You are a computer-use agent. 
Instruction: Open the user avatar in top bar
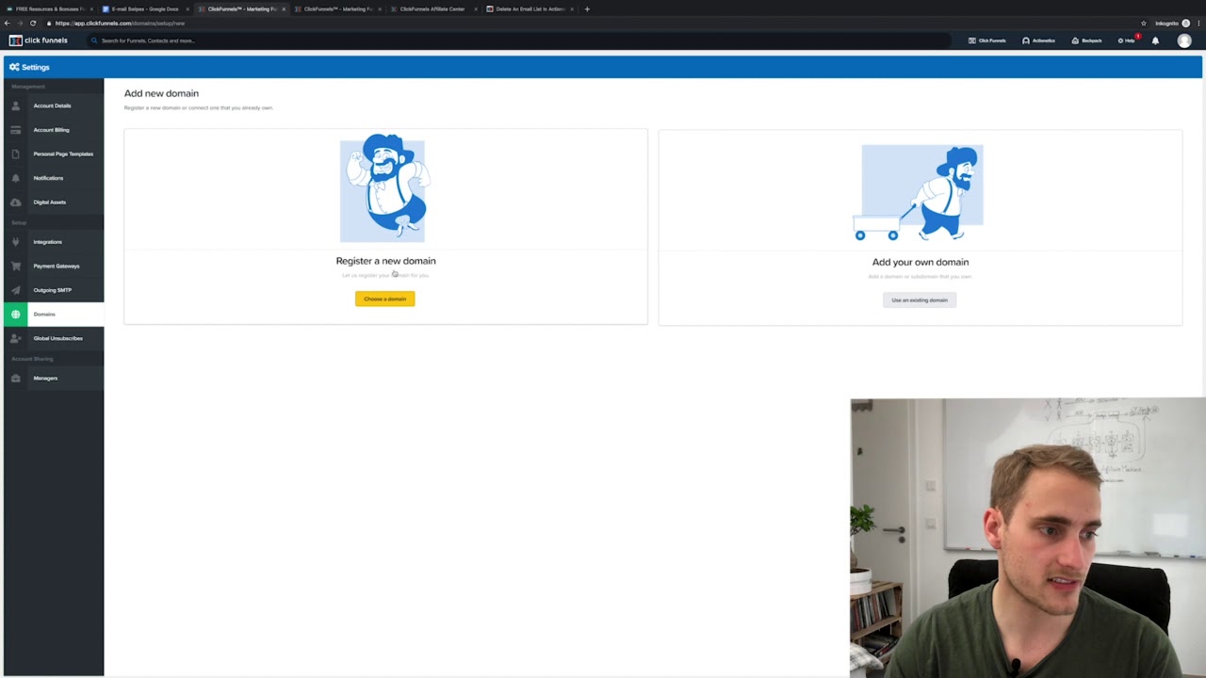pos(1184,40)
